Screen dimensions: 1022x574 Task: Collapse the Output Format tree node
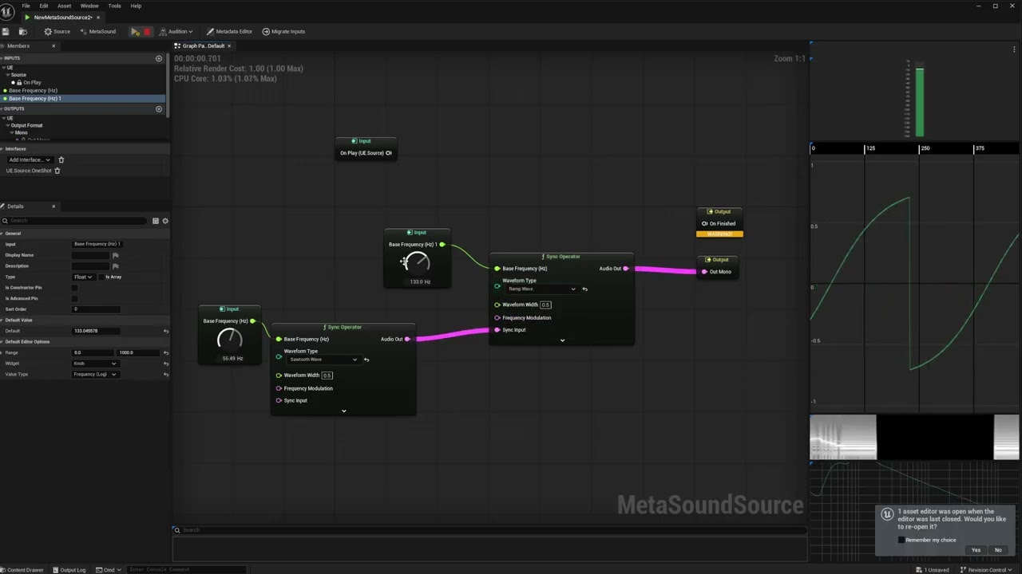[8, 125]
